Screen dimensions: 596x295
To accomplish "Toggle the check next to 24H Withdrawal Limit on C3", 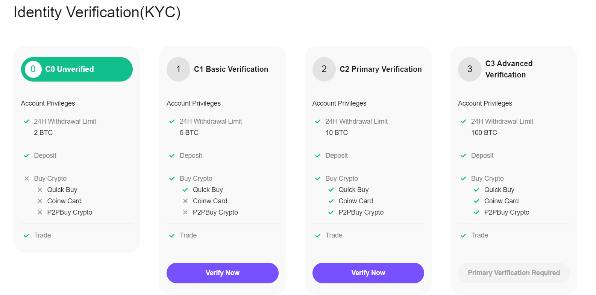I will point(463,121).
